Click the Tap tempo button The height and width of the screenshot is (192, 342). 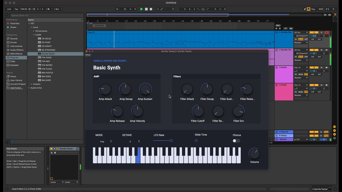click(16, 9)
